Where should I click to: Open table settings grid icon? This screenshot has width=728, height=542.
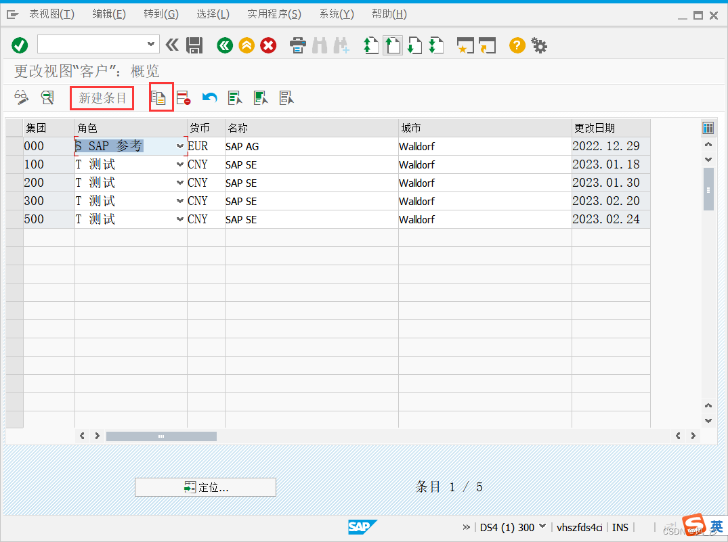point(708,128)
